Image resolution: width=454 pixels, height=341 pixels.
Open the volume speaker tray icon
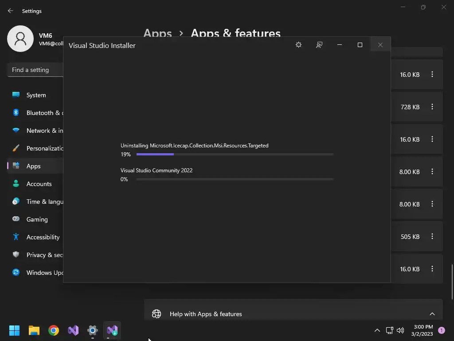(x=400, y=330)
